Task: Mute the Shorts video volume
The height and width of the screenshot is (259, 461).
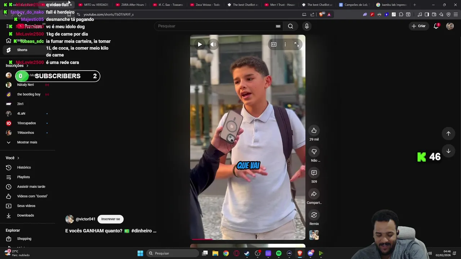Action: (213, 44)
